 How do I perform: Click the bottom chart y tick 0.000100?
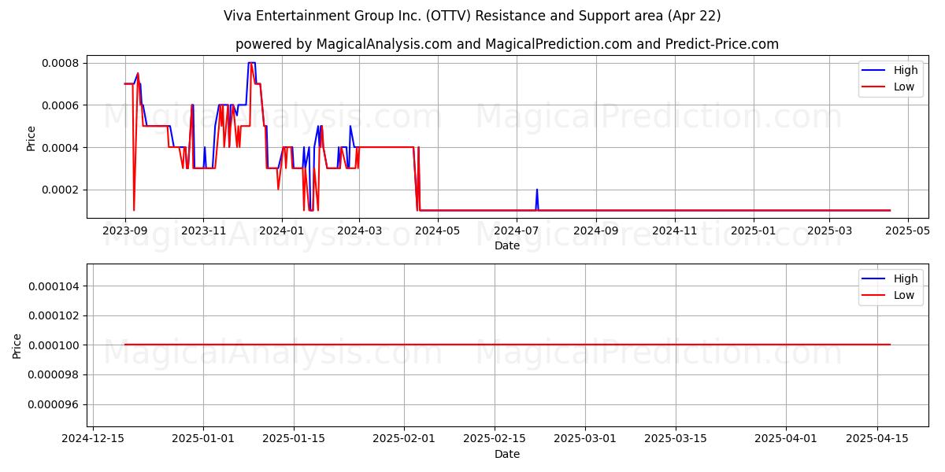[53, 345]
